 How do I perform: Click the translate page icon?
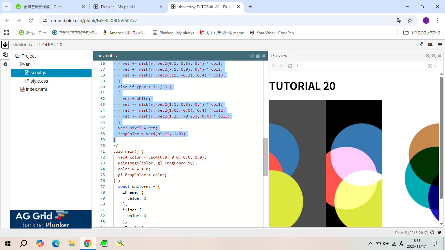[x=399, y=21]
